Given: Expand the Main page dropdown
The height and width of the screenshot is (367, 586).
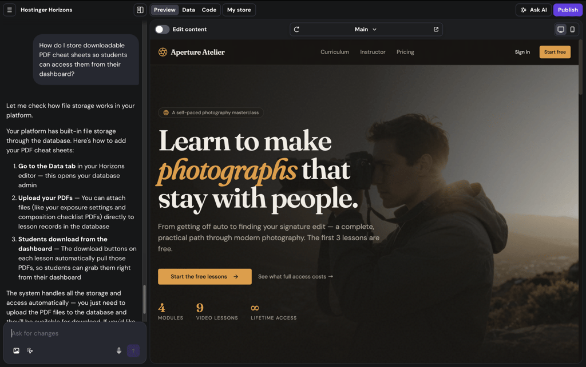Looking at the screenshot, I should (366, 30).
